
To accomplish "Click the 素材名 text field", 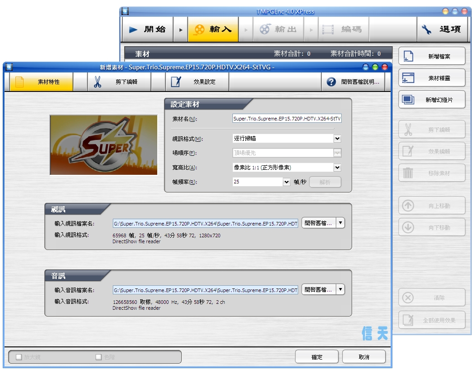I will point(286,119).
